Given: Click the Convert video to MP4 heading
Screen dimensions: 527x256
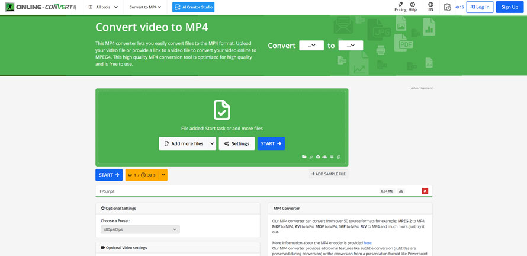Looking at the screenshot, I should pyautogui.click(x=152, y=27).
